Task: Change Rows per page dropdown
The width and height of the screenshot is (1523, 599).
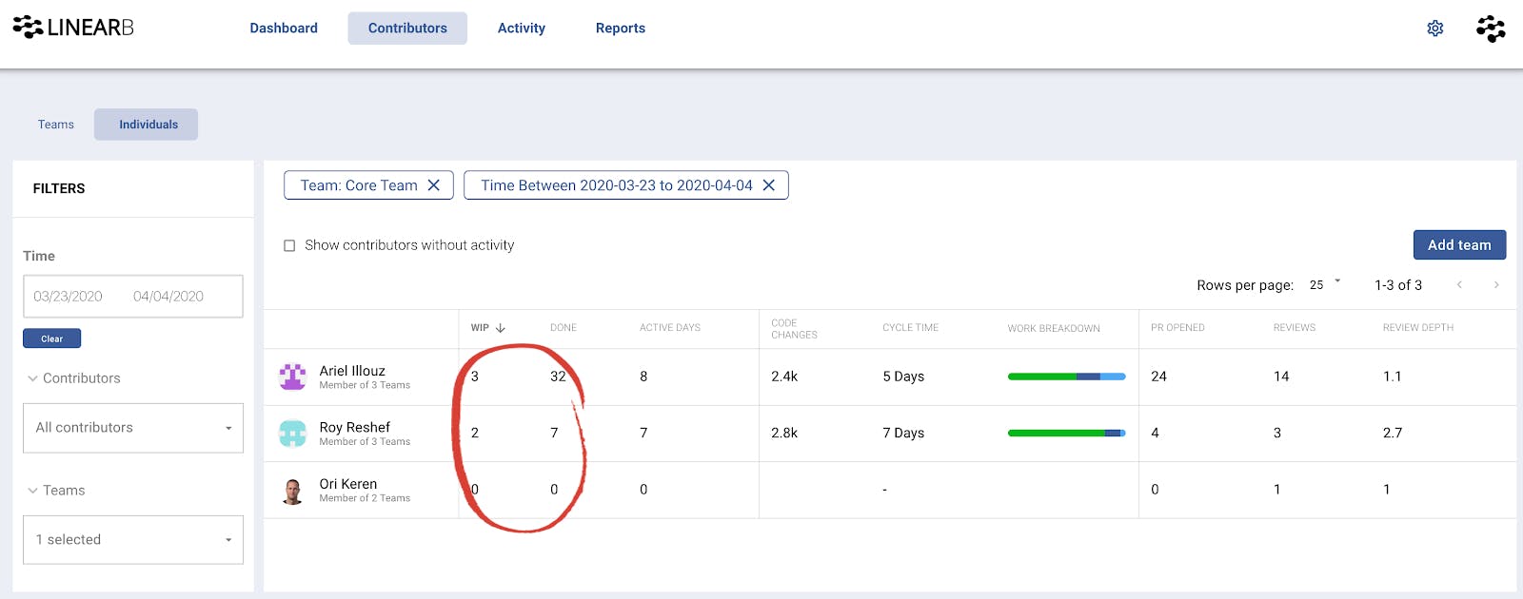Action: (1324, 285)
